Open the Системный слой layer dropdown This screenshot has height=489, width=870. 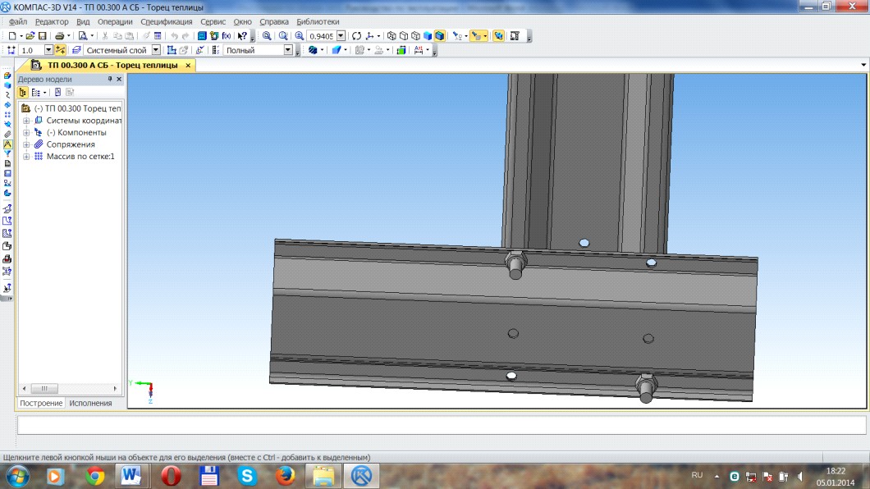156,50
